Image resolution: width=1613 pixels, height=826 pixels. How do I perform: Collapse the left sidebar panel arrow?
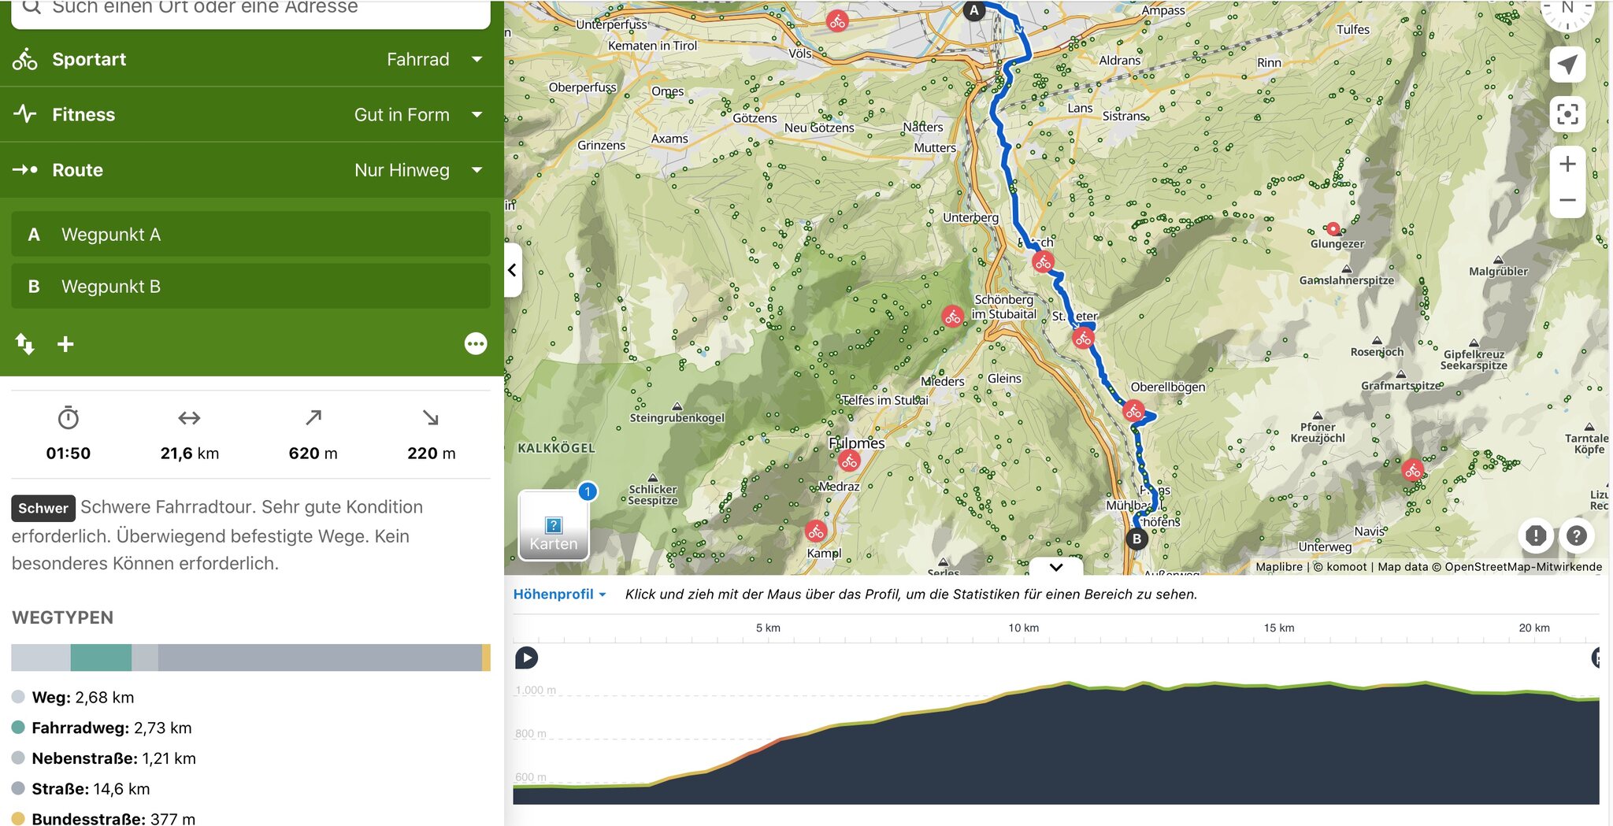click(512, 270)
